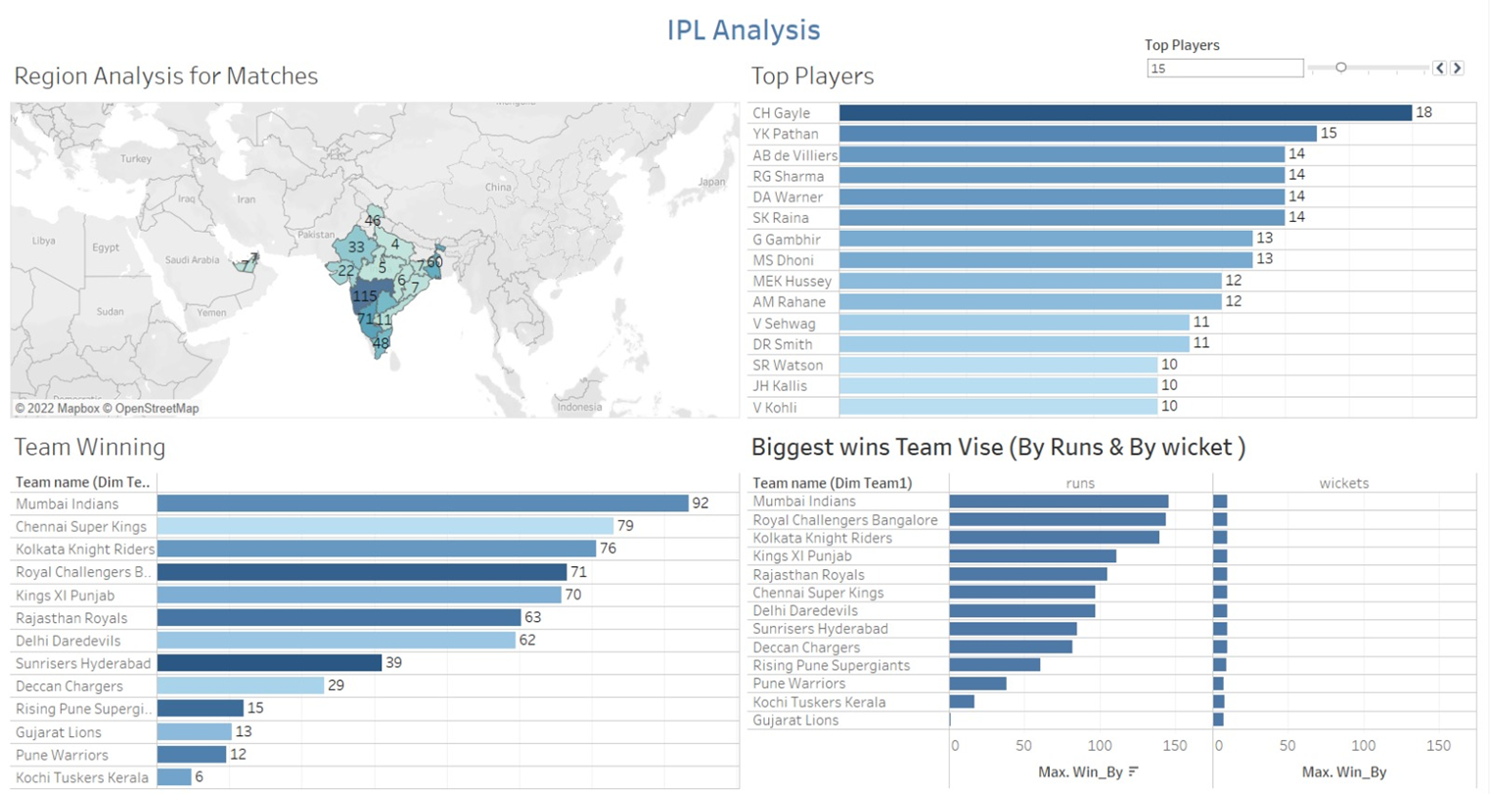Image resolution: width=1490 pixels, height=794 pixels.
Task: Select Mumbai Indians bar in Team Winning chart
Action: tap(421, 504)
